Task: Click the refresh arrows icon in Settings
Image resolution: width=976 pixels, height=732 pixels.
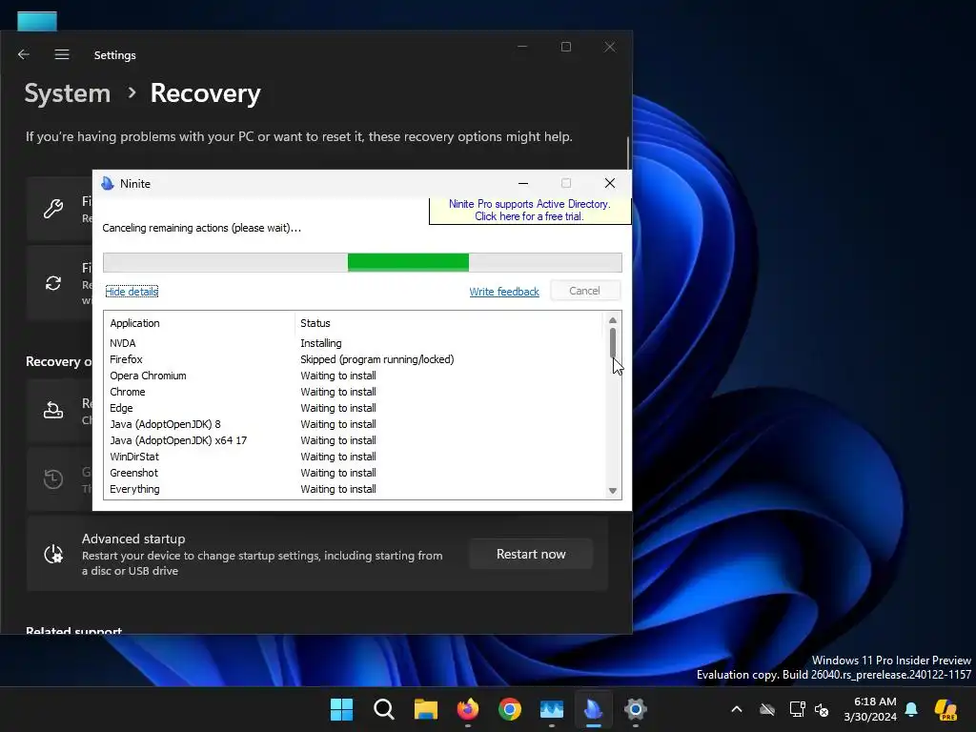Action: coord(53,283)
